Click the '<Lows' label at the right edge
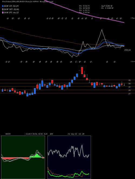Image resolution: width=135 pixels, height=179 pixels. (133, 61)
